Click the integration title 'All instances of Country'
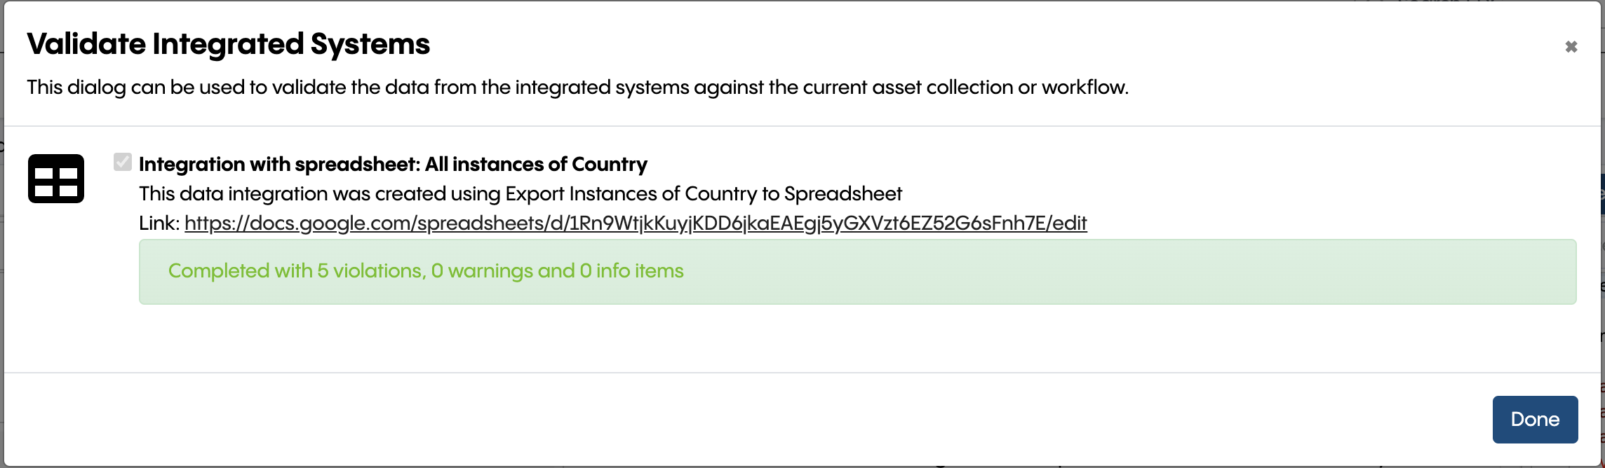The height and width of the screenshot is (468, 1605). (393, 163)
